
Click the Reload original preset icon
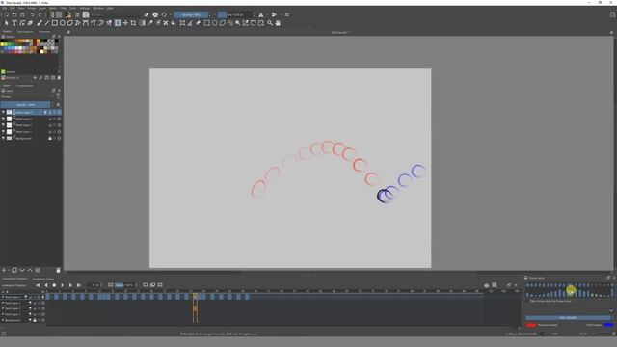tap(164, 15)
